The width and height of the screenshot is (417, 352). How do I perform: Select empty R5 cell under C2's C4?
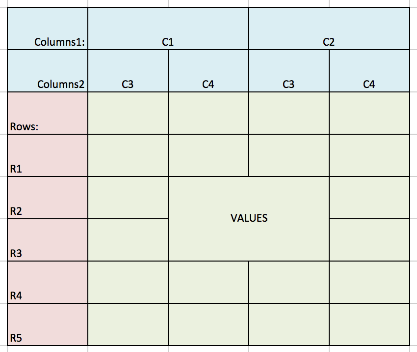coord(369,324)
